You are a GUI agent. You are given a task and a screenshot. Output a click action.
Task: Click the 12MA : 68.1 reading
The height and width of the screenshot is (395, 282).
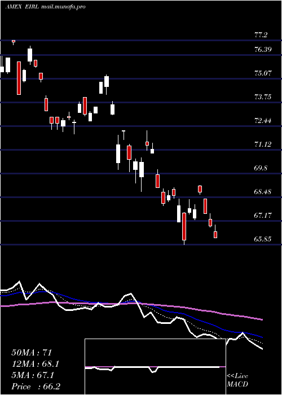tap(36, 364)
